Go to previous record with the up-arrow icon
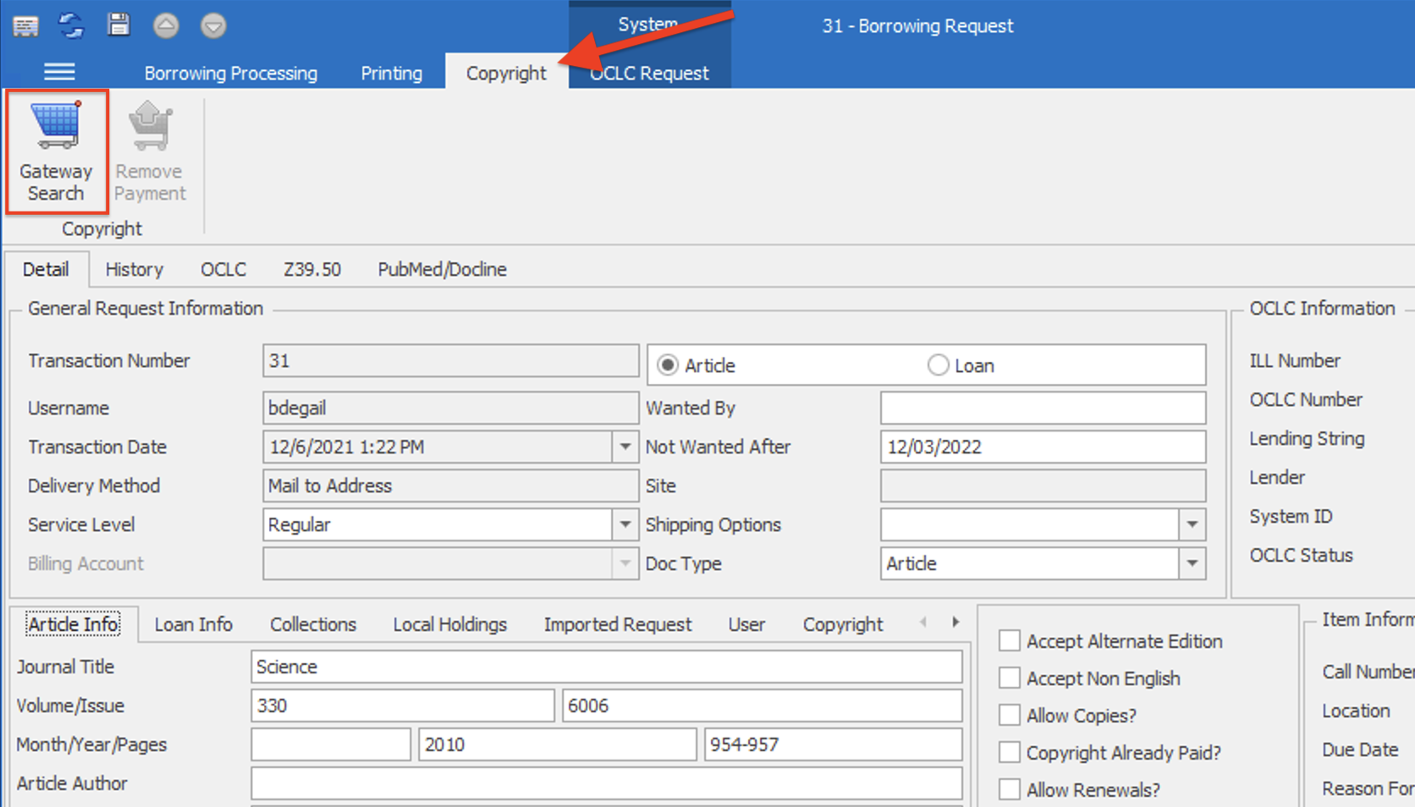Viewport: 1415px width, 807px height. pyautogui.click(x=166, y=25)
